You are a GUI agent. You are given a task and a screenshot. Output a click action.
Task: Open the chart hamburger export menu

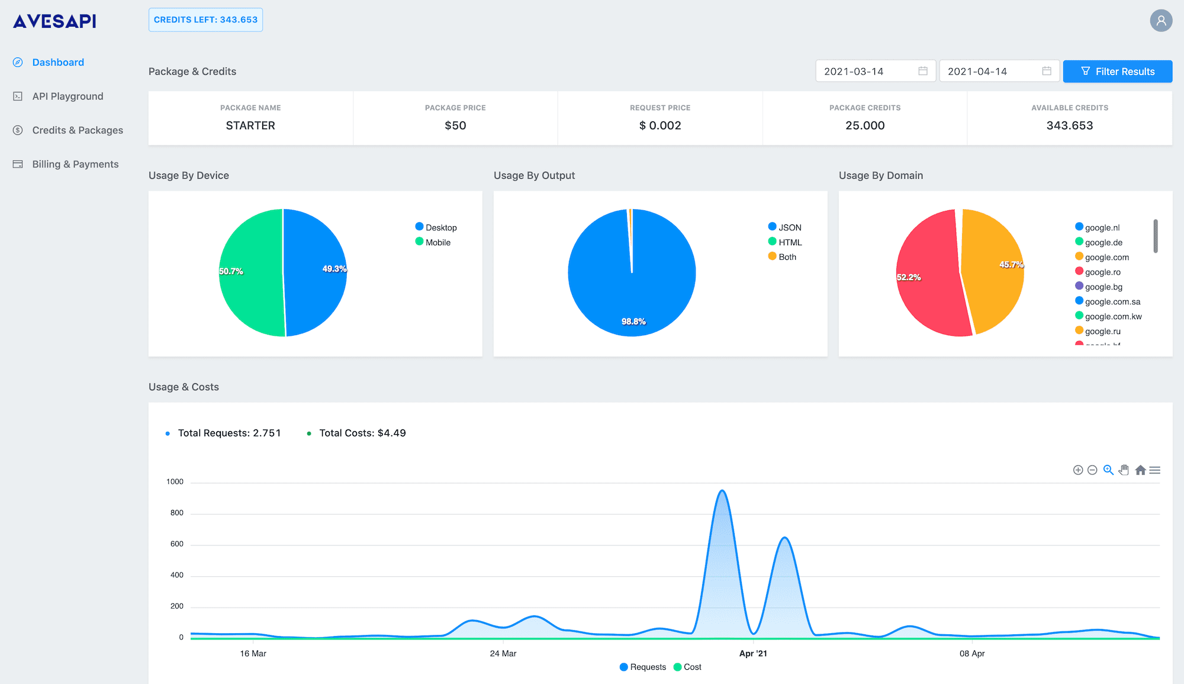click(1154, 470)
